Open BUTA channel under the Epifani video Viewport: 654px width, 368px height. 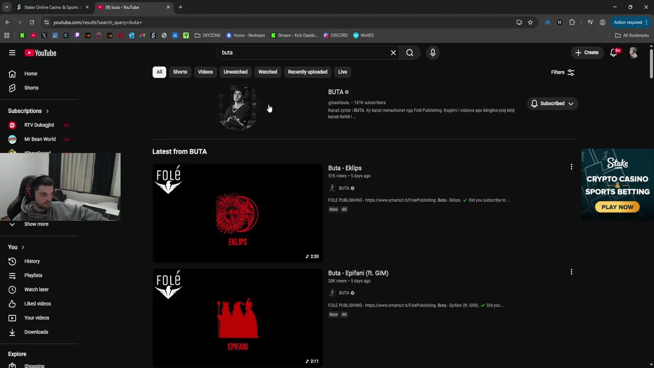tap(344, 293)
